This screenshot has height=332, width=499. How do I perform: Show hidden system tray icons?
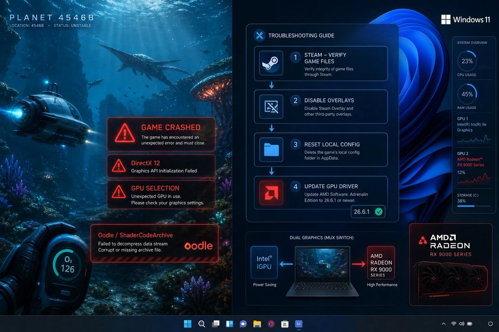click(444, 324)
